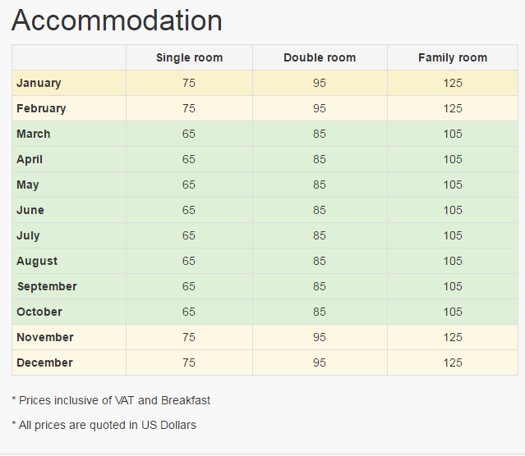Screen dimensions: 525x456
Task: Click December family room price 125
Action: coord(452,363)
